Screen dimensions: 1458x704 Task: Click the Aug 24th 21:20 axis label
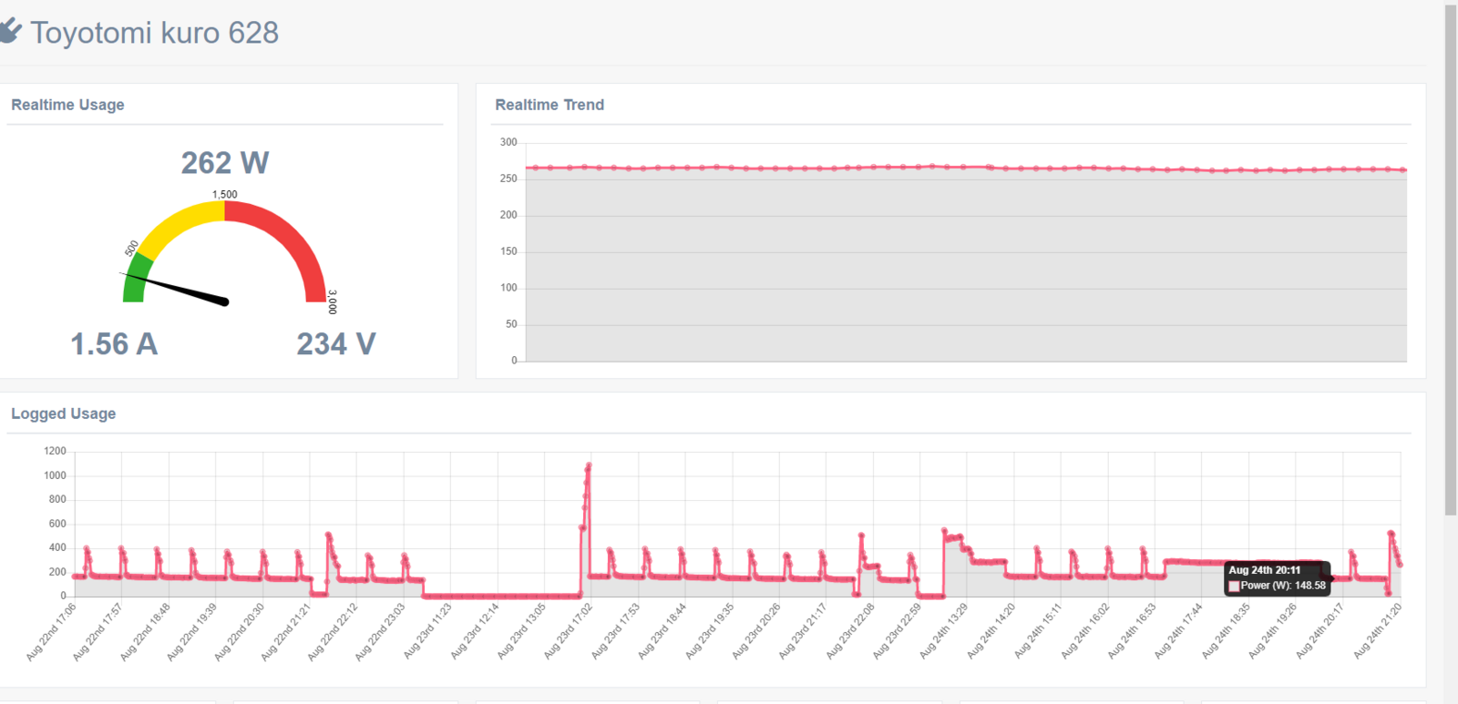(1377, 631)
